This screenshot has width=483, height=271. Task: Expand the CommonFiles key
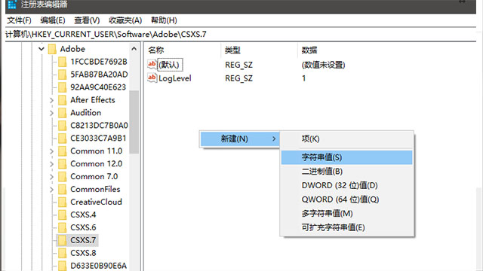51,190
